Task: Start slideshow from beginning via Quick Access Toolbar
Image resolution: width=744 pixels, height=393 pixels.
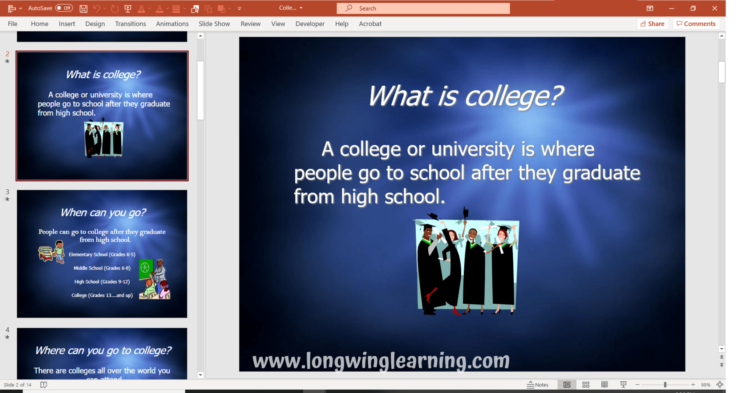Action: click(x=128, y=8)
